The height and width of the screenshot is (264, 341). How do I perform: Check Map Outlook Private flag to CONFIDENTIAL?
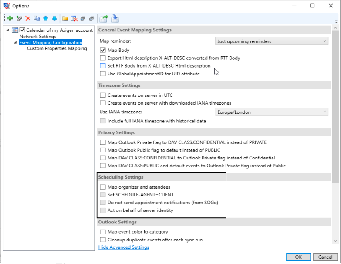103,142
